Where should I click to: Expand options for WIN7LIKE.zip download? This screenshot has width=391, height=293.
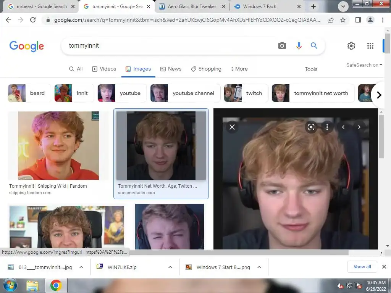170,267
